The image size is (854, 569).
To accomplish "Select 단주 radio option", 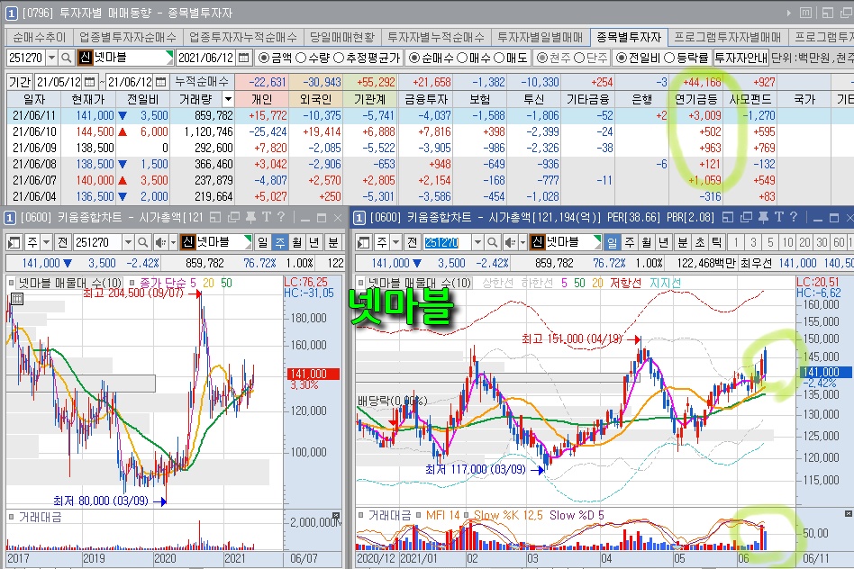I will coord(579,58).
